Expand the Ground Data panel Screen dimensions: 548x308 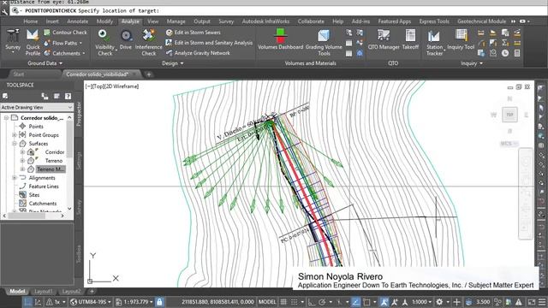pos(45,63)
